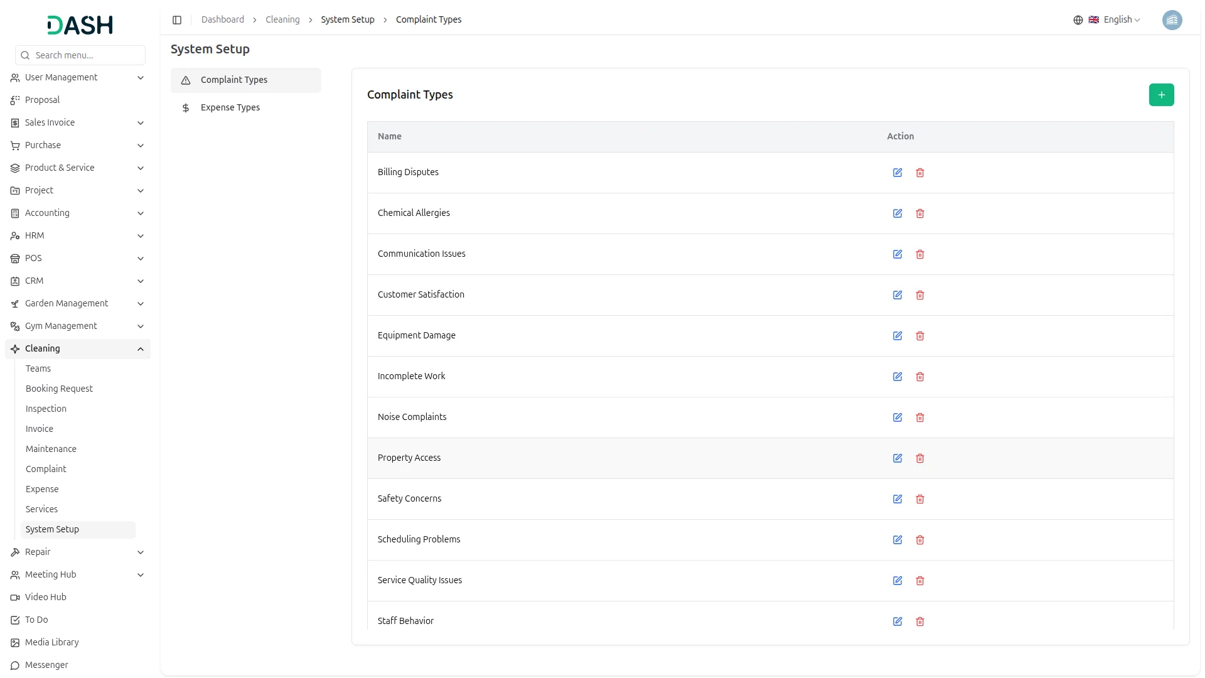The height and width of the screenshot is (678, 1205).
Task: Expand the Garden Management menu
Action: 78,303
